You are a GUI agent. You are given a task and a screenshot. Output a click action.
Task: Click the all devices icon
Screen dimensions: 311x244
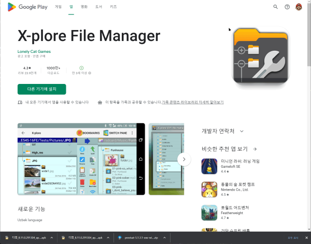click(20, 102)
